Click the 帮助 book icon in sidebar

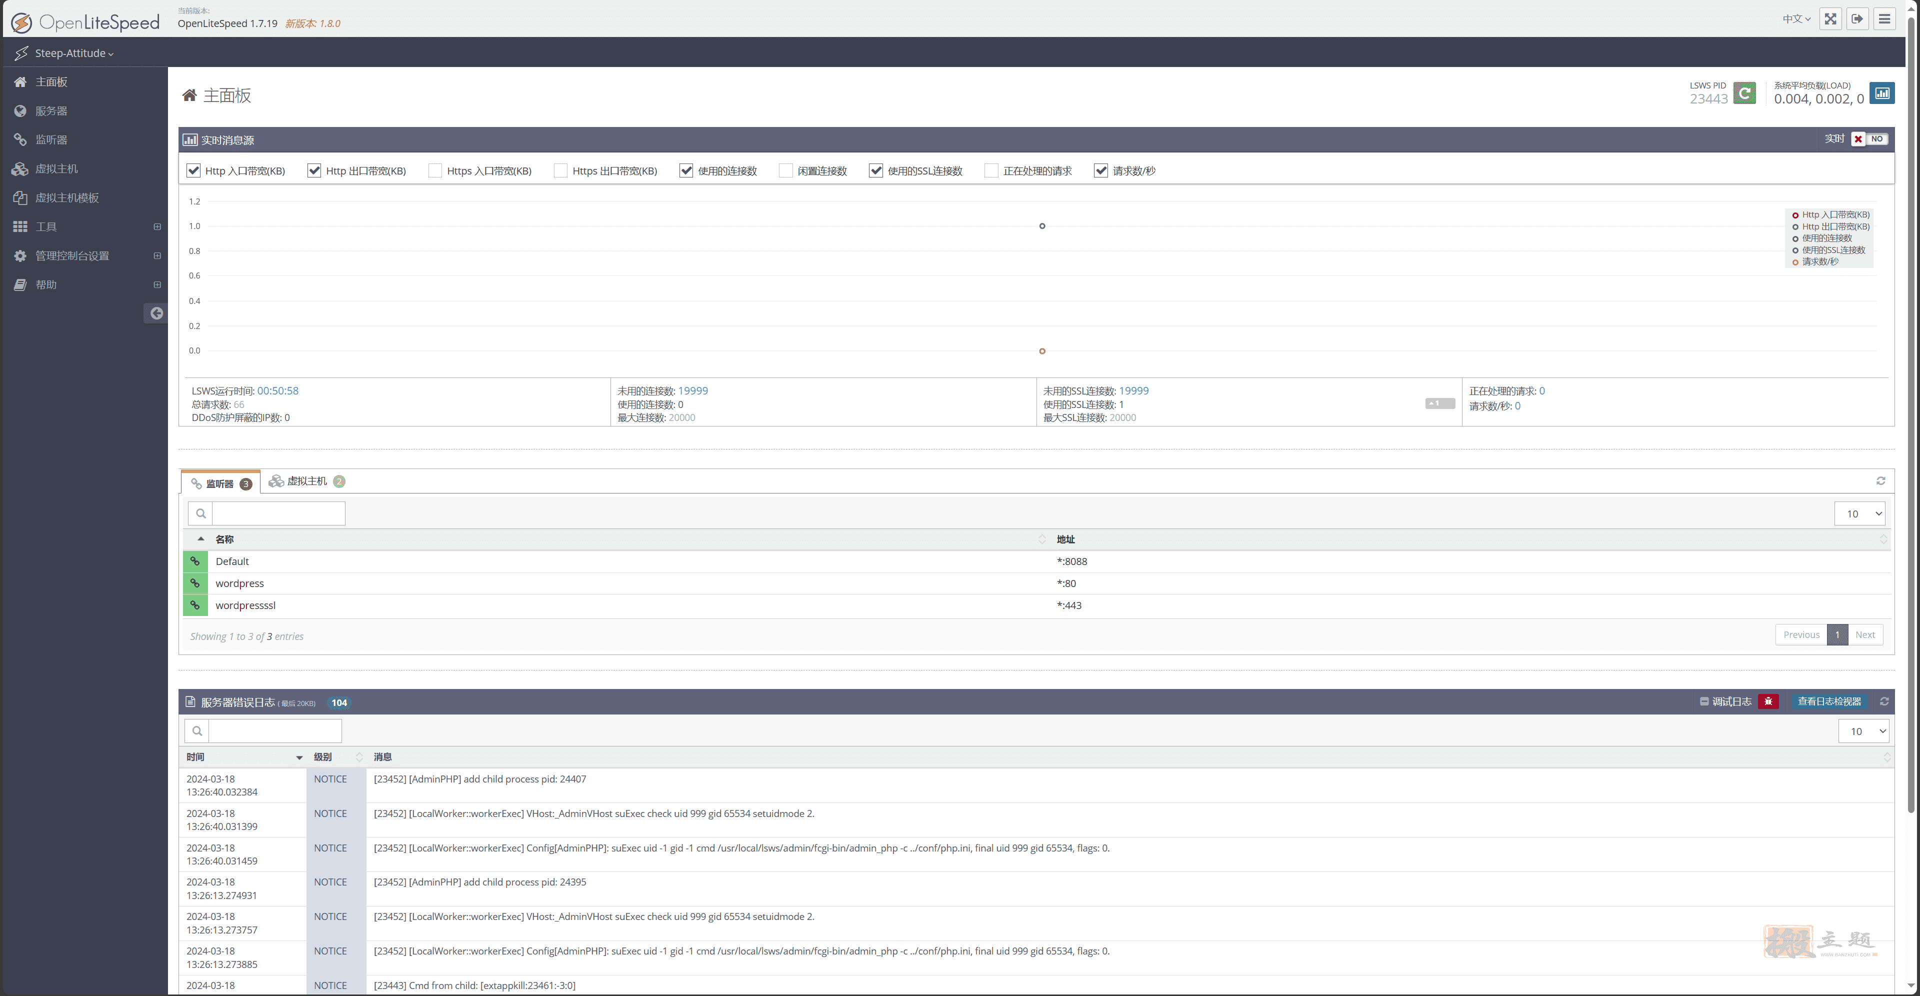[x=20, y=285]
